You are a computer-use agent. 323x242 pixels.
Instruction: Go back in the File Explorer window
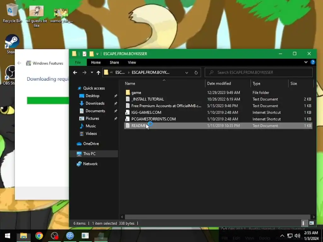click(x=75, y=72)
